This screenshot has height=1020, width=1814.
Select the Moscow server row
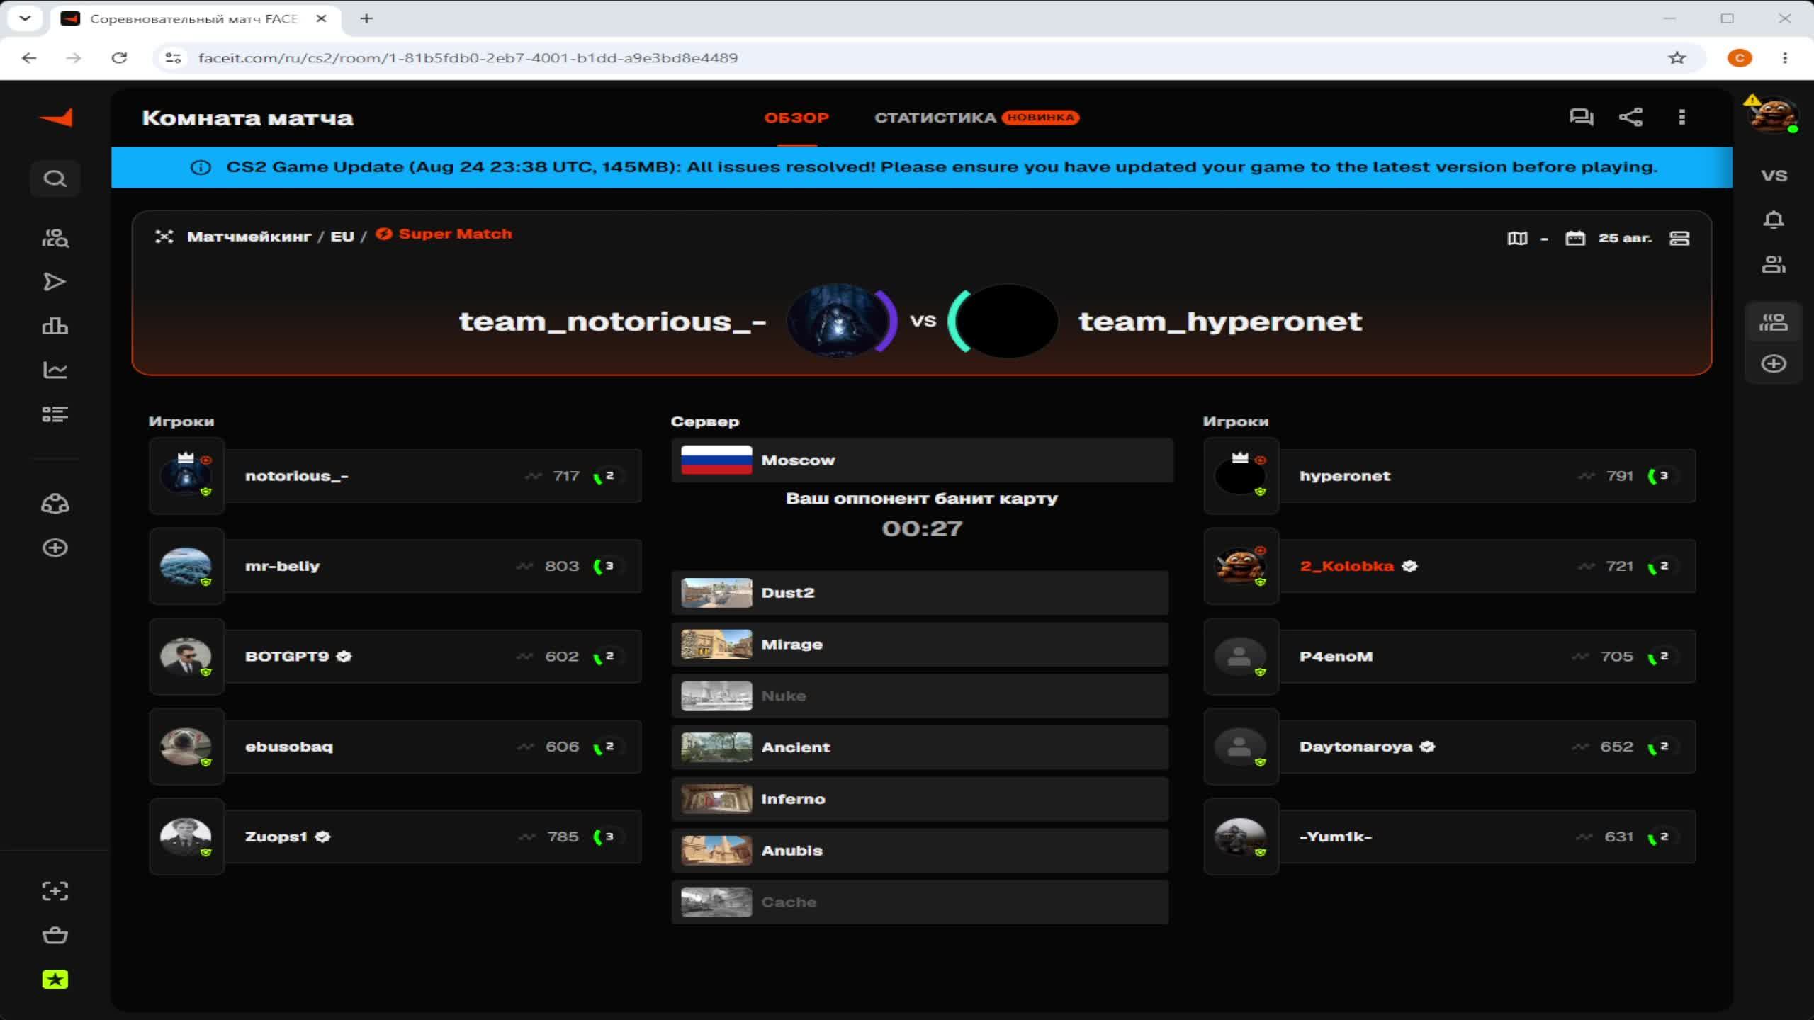tap(922, 460)
